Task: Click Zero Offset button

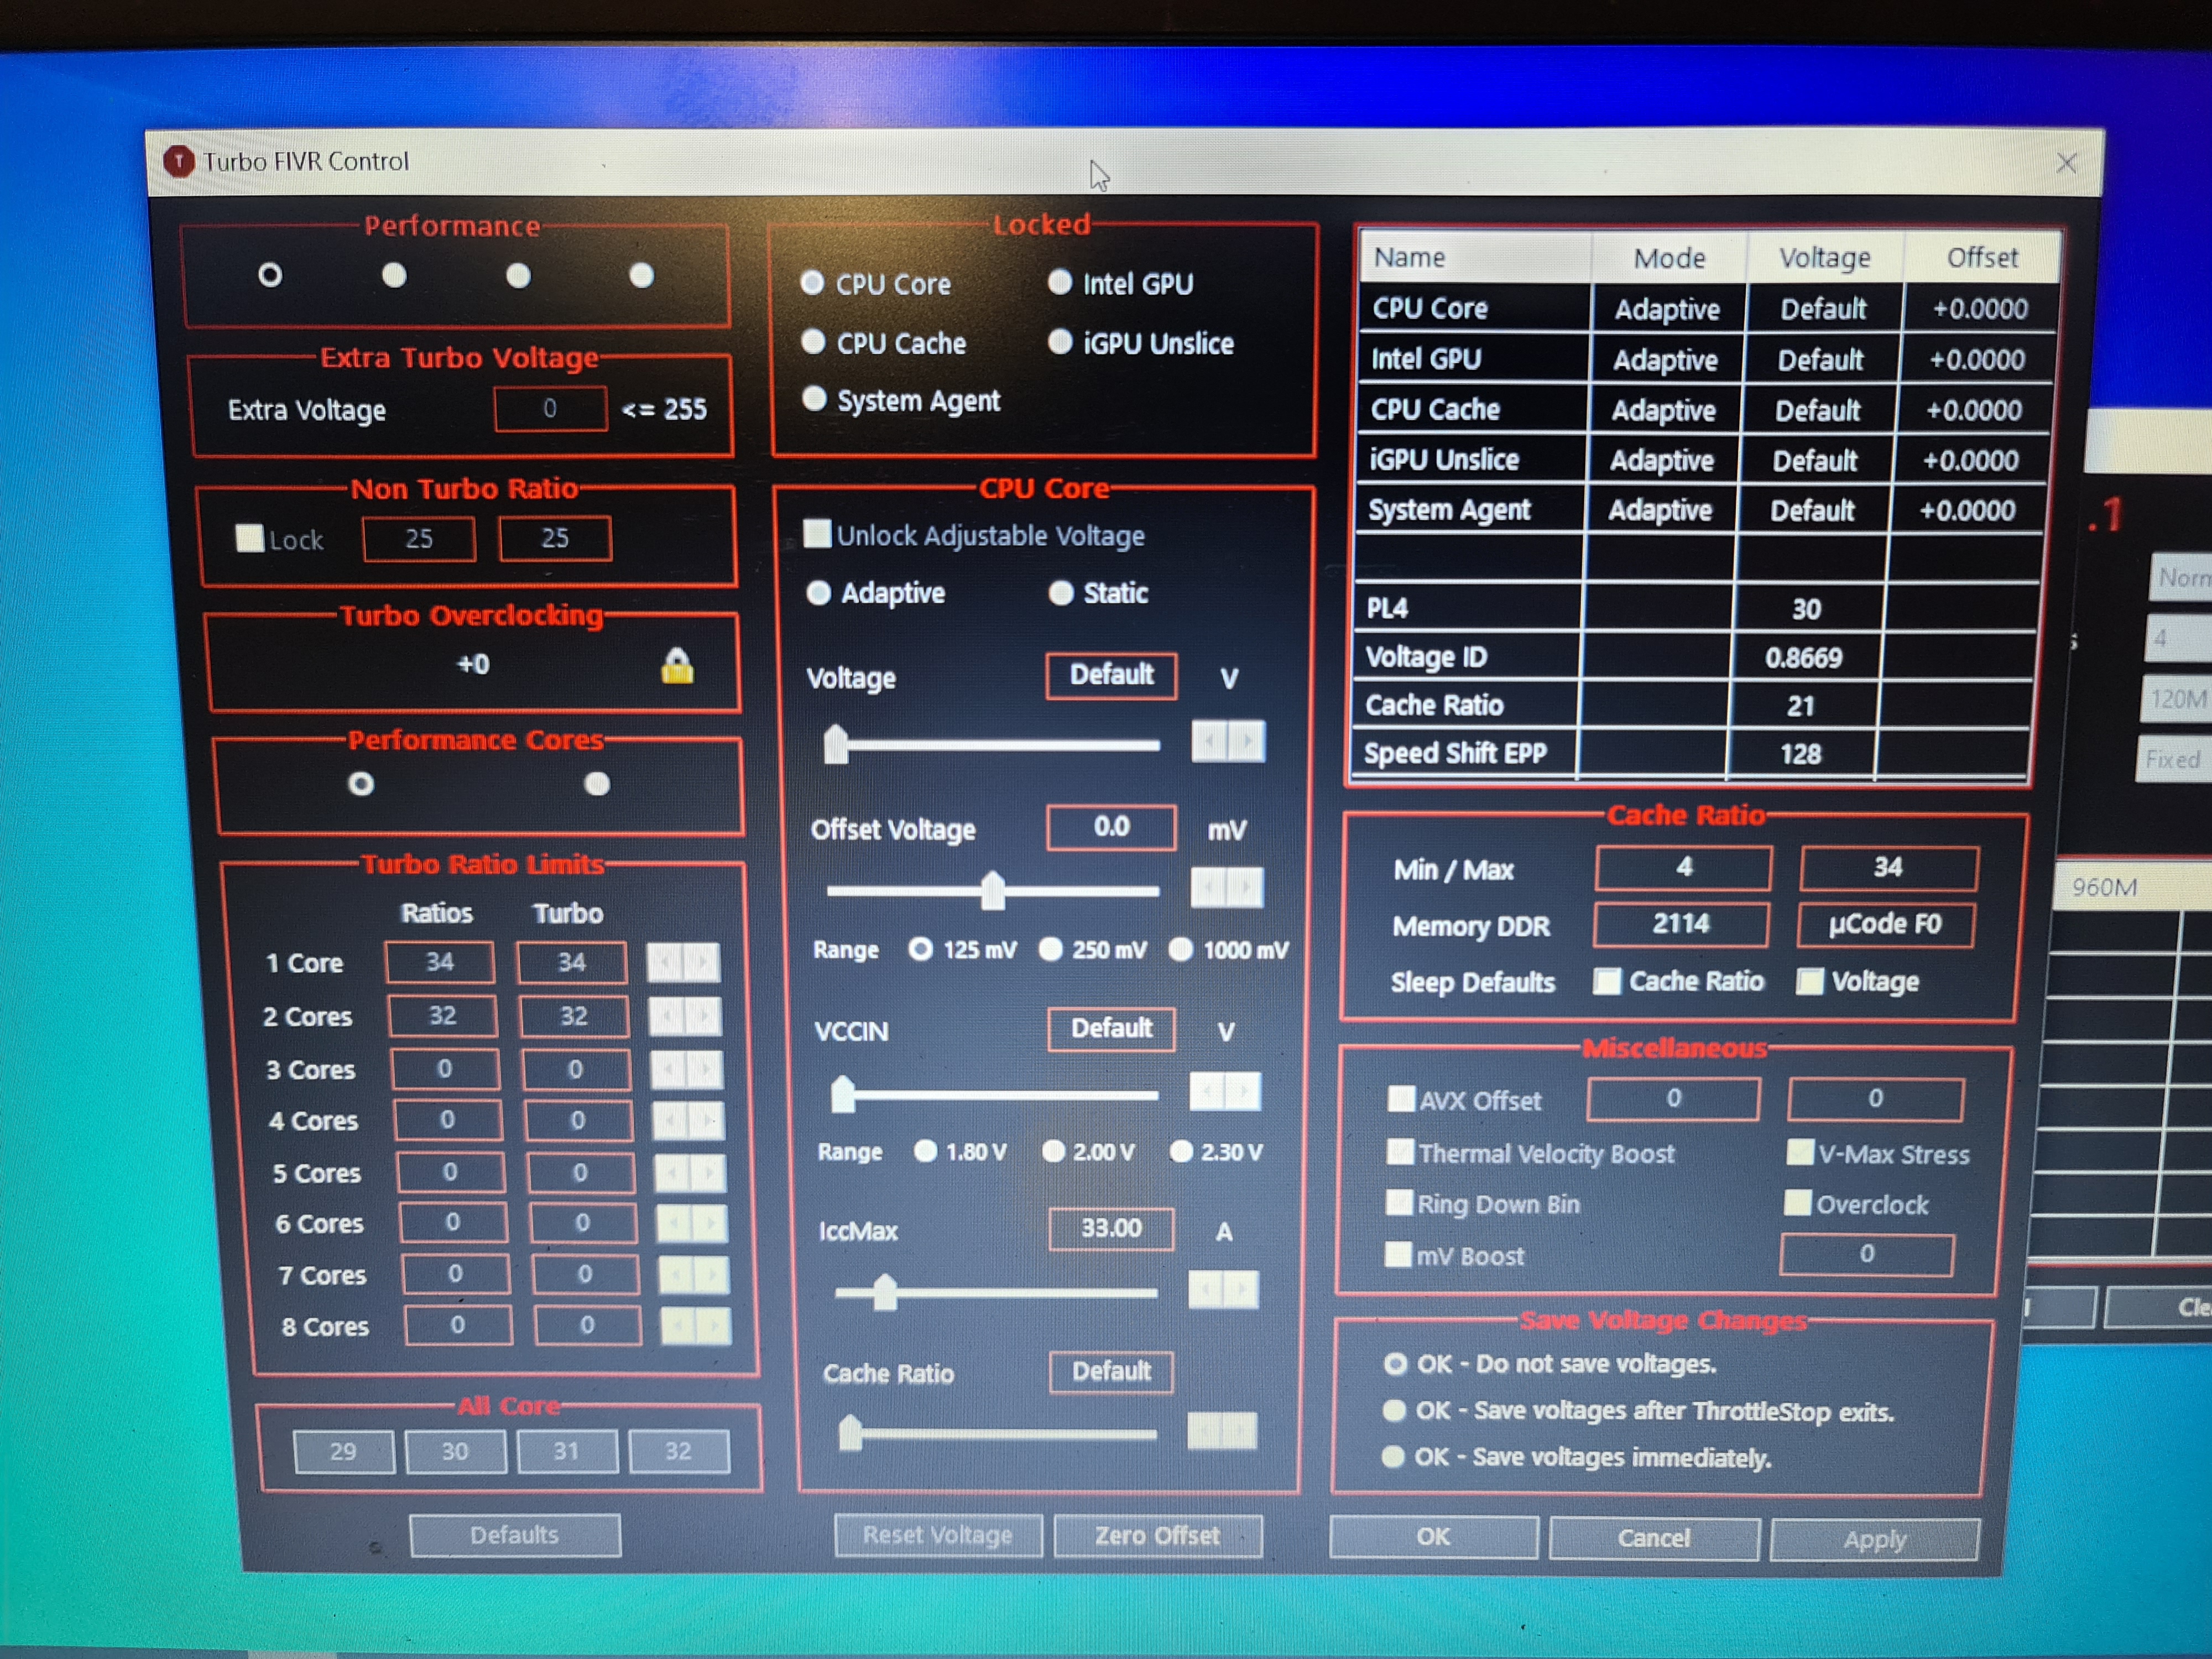Action: click(1158, 1536)
